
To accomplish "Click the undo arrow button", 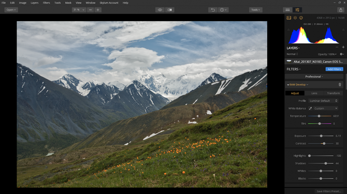I will tap(213, 10).
